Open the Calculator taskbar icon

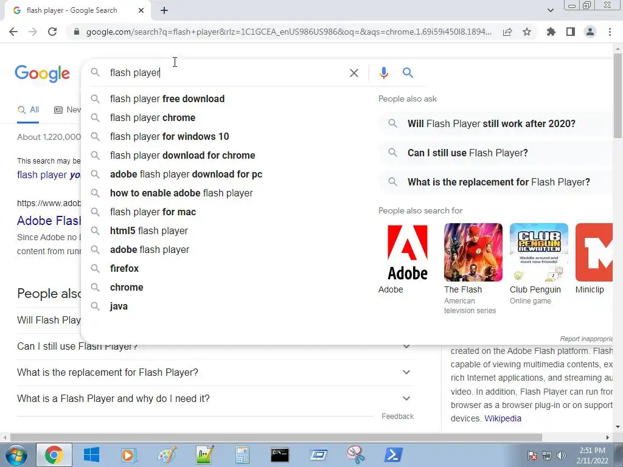[x=242, y=455]
